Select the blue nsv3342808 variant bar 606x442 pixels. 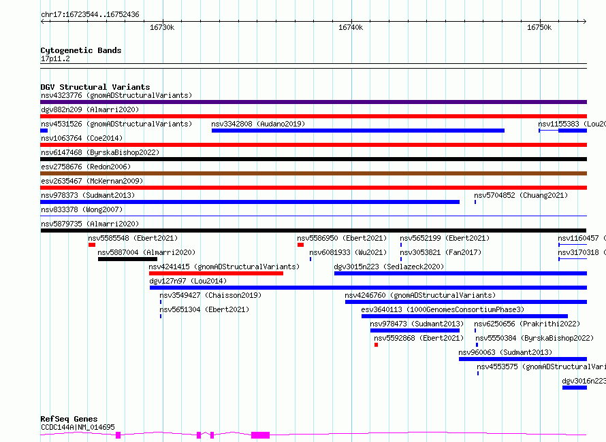coord(358,131)
